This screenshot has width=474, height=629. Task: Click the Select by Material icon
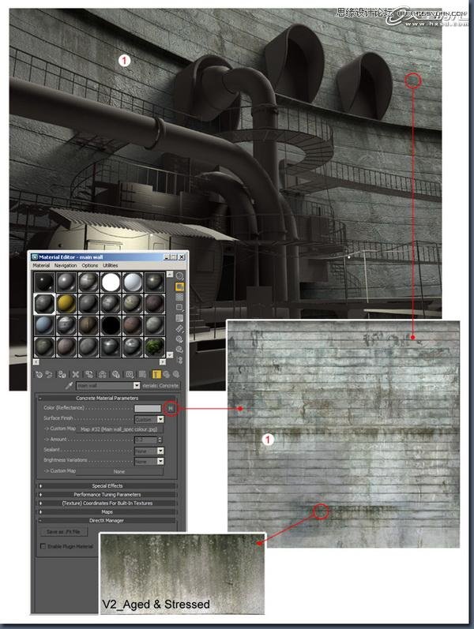179,350
